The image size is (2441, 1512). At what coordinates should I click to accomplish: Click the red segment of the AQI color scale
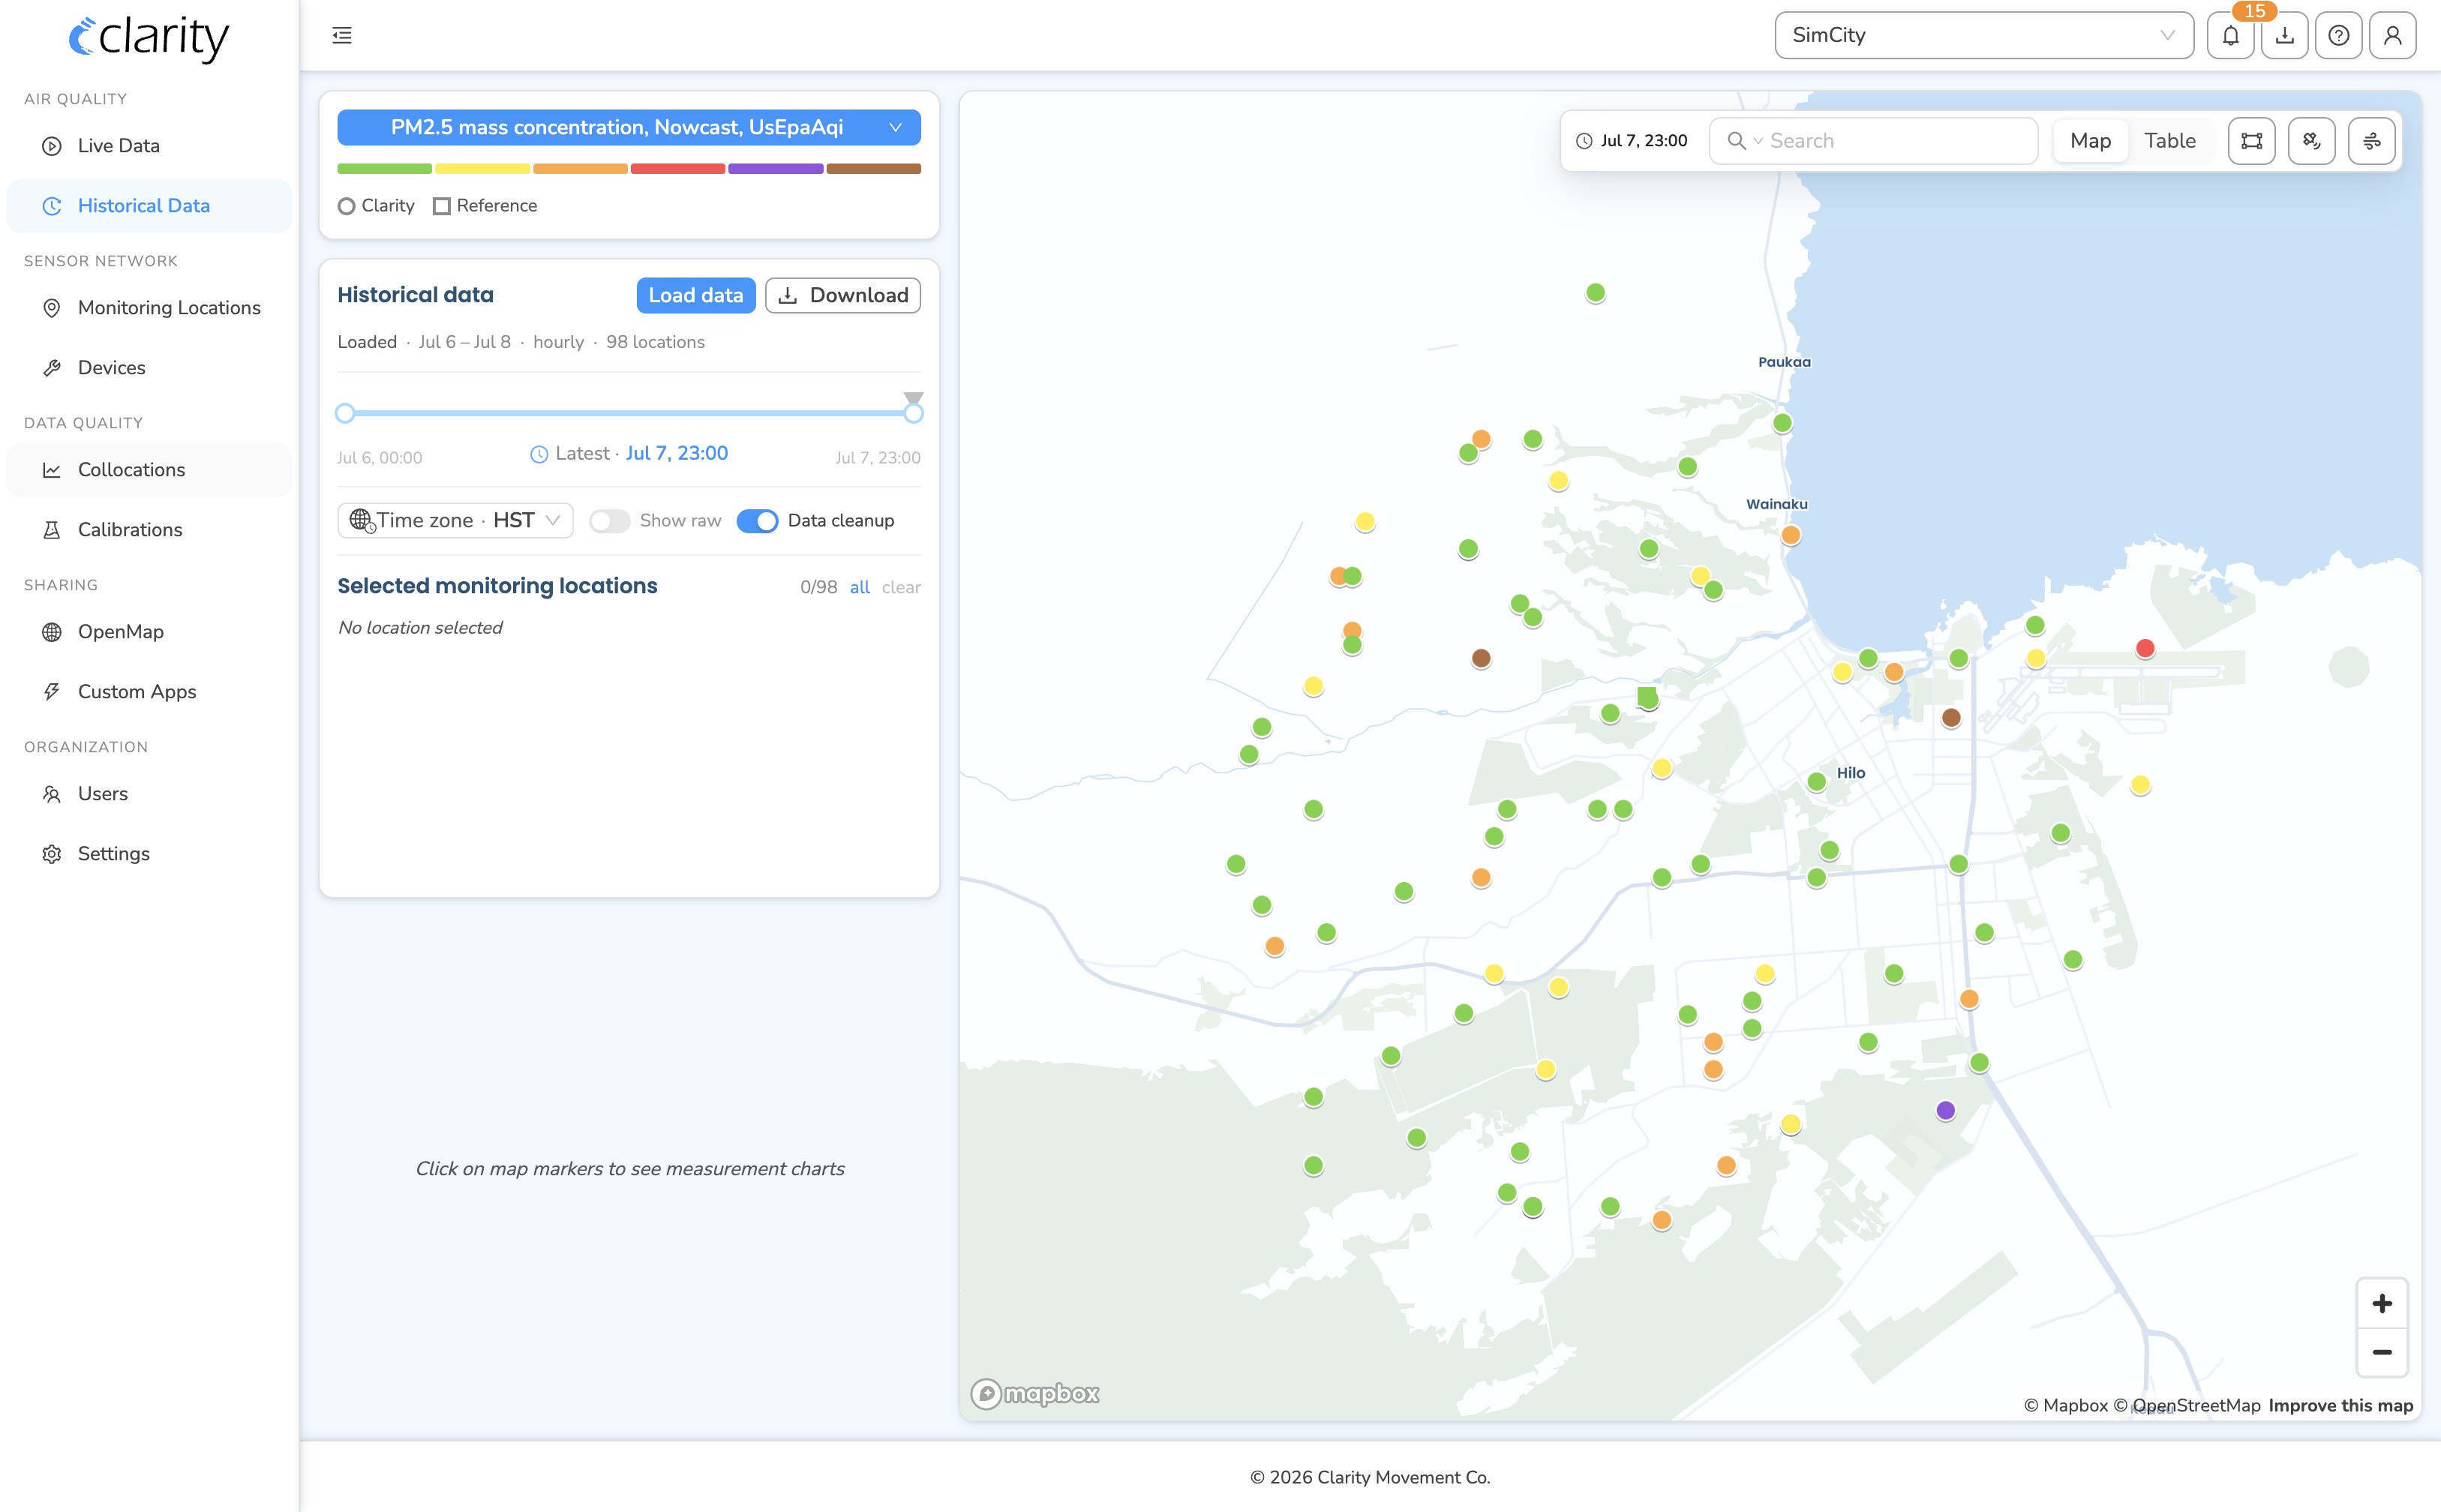tap(677, 169)
